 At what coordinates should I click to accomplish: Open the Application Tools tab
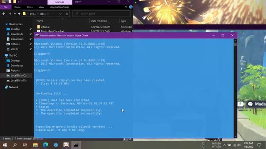pyautogui.click(x=59, y=7)
